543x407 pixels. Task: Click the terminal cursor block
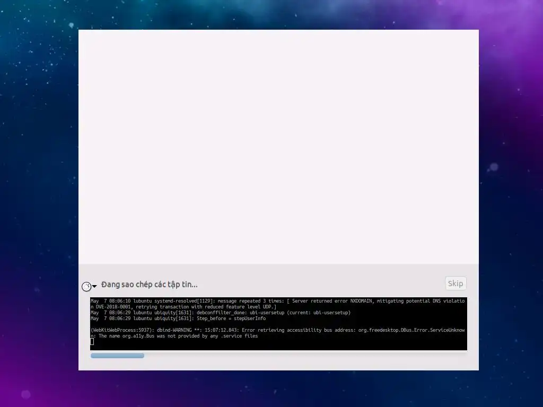pos(92,342)
